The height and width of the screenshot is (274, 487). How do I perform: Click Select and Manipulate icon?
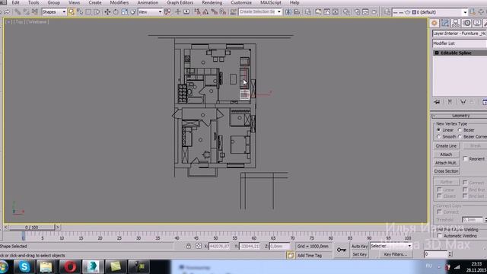tap(178, 12)
